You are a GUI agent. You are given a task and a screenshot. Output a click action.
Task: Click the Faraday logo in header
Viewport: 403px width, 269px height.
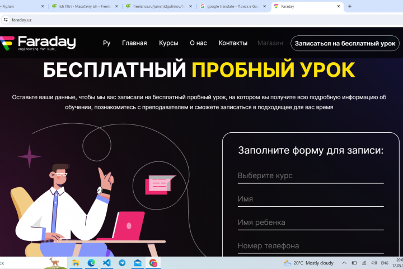38,43
